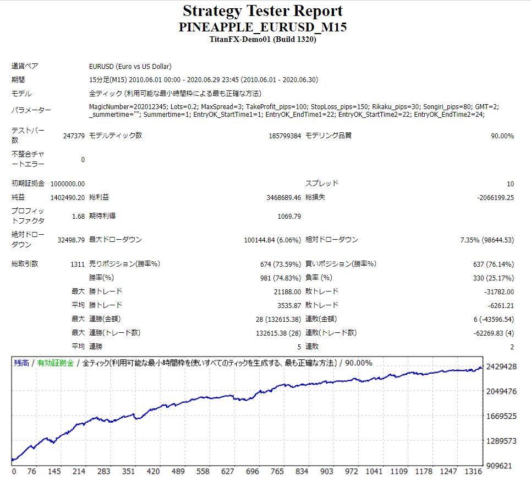Click the model tick count 185799384
Screen dimensions: 531x480
pyautogui.click(x=285, y=136)
